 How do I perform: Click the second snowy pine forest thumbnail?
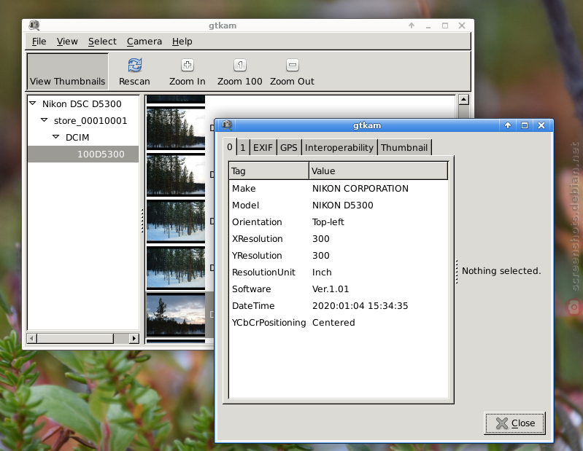point(176,268)
